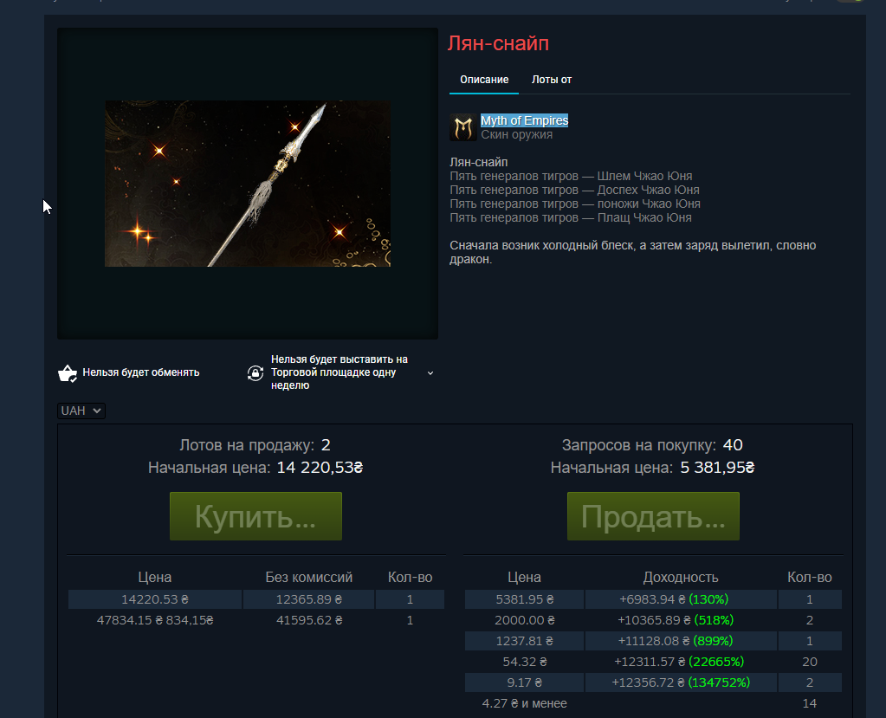Click the 4.27 ₴ и менее row
Viewport: 886px width, 718px height.
coord(653,703)
